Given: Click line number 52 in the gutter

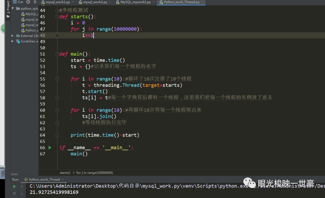Looking at the screenshot, I should (42, 60).
